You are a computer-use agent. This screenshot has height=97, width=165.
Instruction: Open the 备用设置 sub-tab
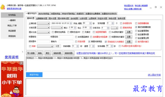122,18
